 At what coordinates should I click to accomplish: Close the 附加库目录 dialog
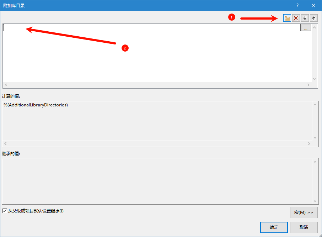[313, 5]
